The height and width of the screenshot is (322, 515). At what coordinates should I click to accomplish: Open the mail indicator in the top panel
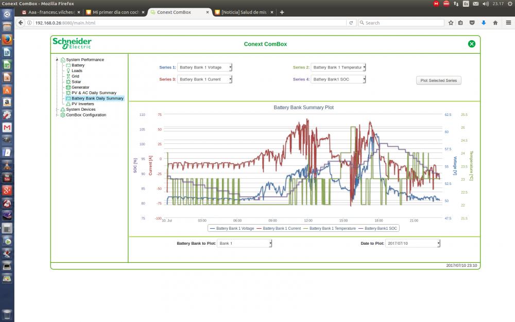click(x=475, y=4)
